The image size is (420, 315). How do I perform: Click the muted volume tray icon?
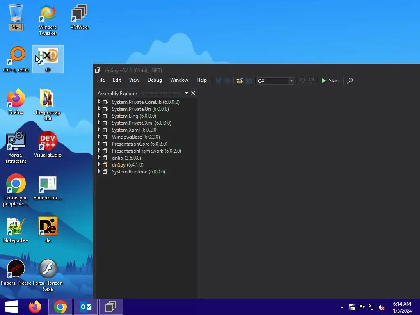pos(381,307)
